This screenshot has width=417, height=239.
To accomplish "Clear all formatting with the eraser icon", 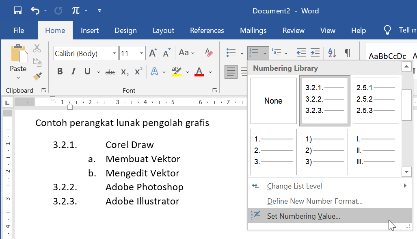I will (x=209, y=53).
